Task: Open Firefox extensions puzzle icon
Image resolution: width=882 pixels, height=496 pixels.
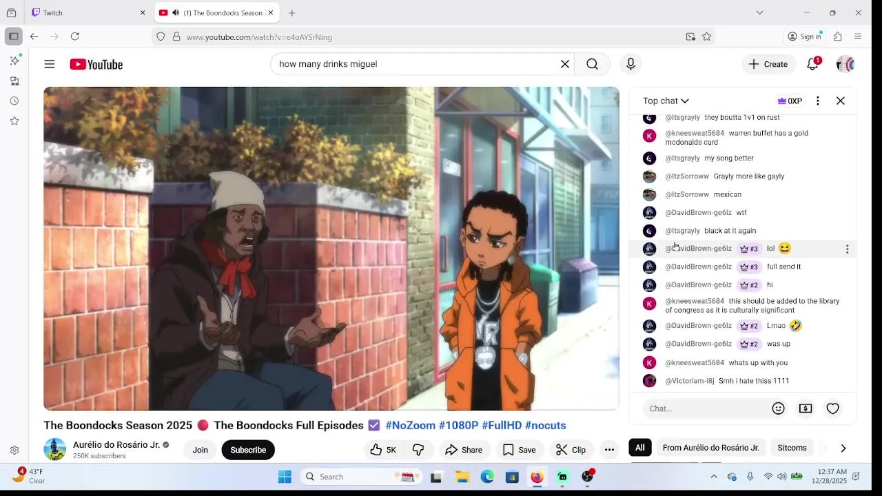Action: (x=838, y=37)
